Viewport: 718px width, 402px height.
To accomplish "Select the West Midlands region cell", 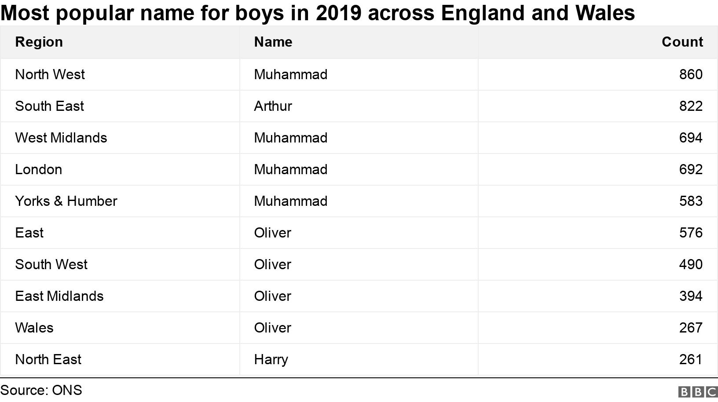I will pyautogui.click(x=61, y=138).
